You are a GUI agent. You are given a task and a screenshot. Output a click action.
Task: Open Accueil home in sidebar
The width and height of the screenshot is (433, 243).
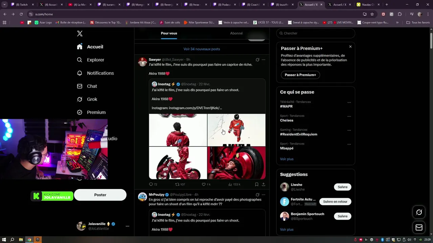tap(90, 47)
